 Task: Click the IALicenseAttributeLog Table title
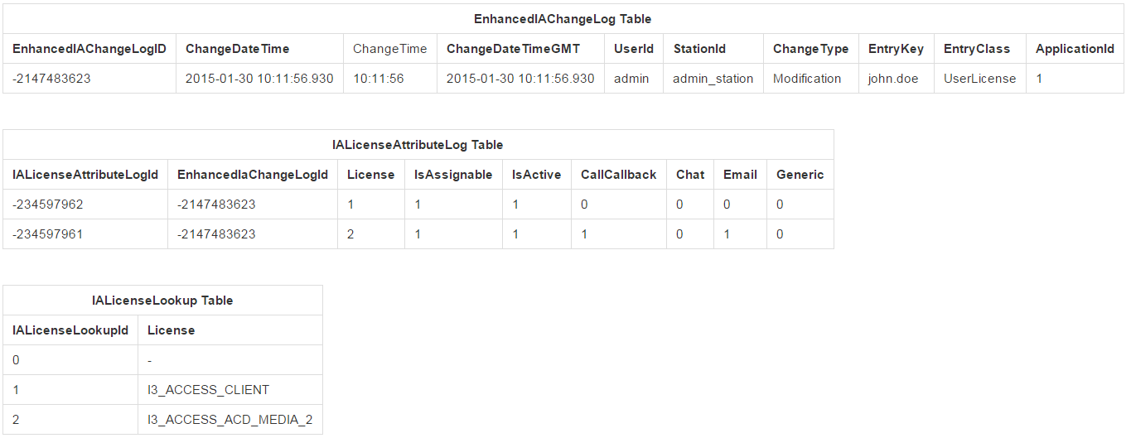tap(418, 145)
